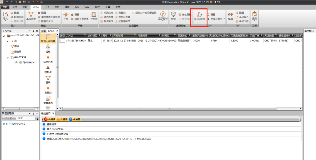Click the table's horizontal scrollbar thumb
The image size is (316, 160).
[x=169, y=109]
